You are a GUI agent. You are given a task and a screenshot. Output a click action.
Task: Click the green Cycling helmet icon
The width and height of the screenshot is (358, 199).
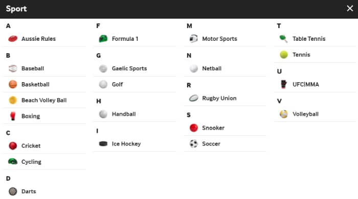pos(13,162)
